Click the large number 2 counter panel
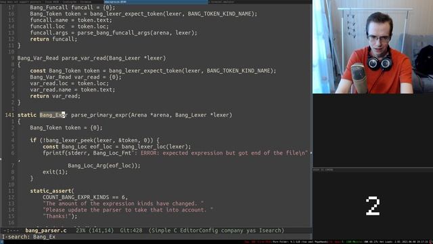 tap(373, 206)
